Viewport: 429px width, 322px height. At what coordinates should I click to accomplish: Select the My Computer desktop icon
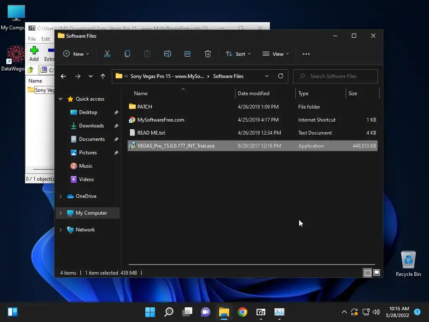click(x=14, y=17)
